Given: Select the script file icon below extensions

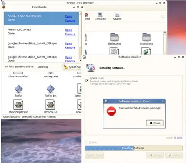Looking at the screenshot, I should click(x=146, y=51).
